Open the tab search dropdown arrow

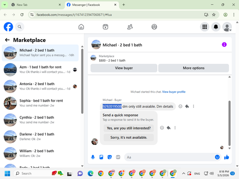pos(5,5)
